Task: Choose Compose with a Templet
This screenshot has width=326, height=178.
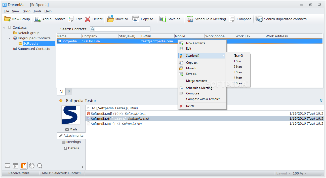Action: pyautogui.click(x=202, y=99)
